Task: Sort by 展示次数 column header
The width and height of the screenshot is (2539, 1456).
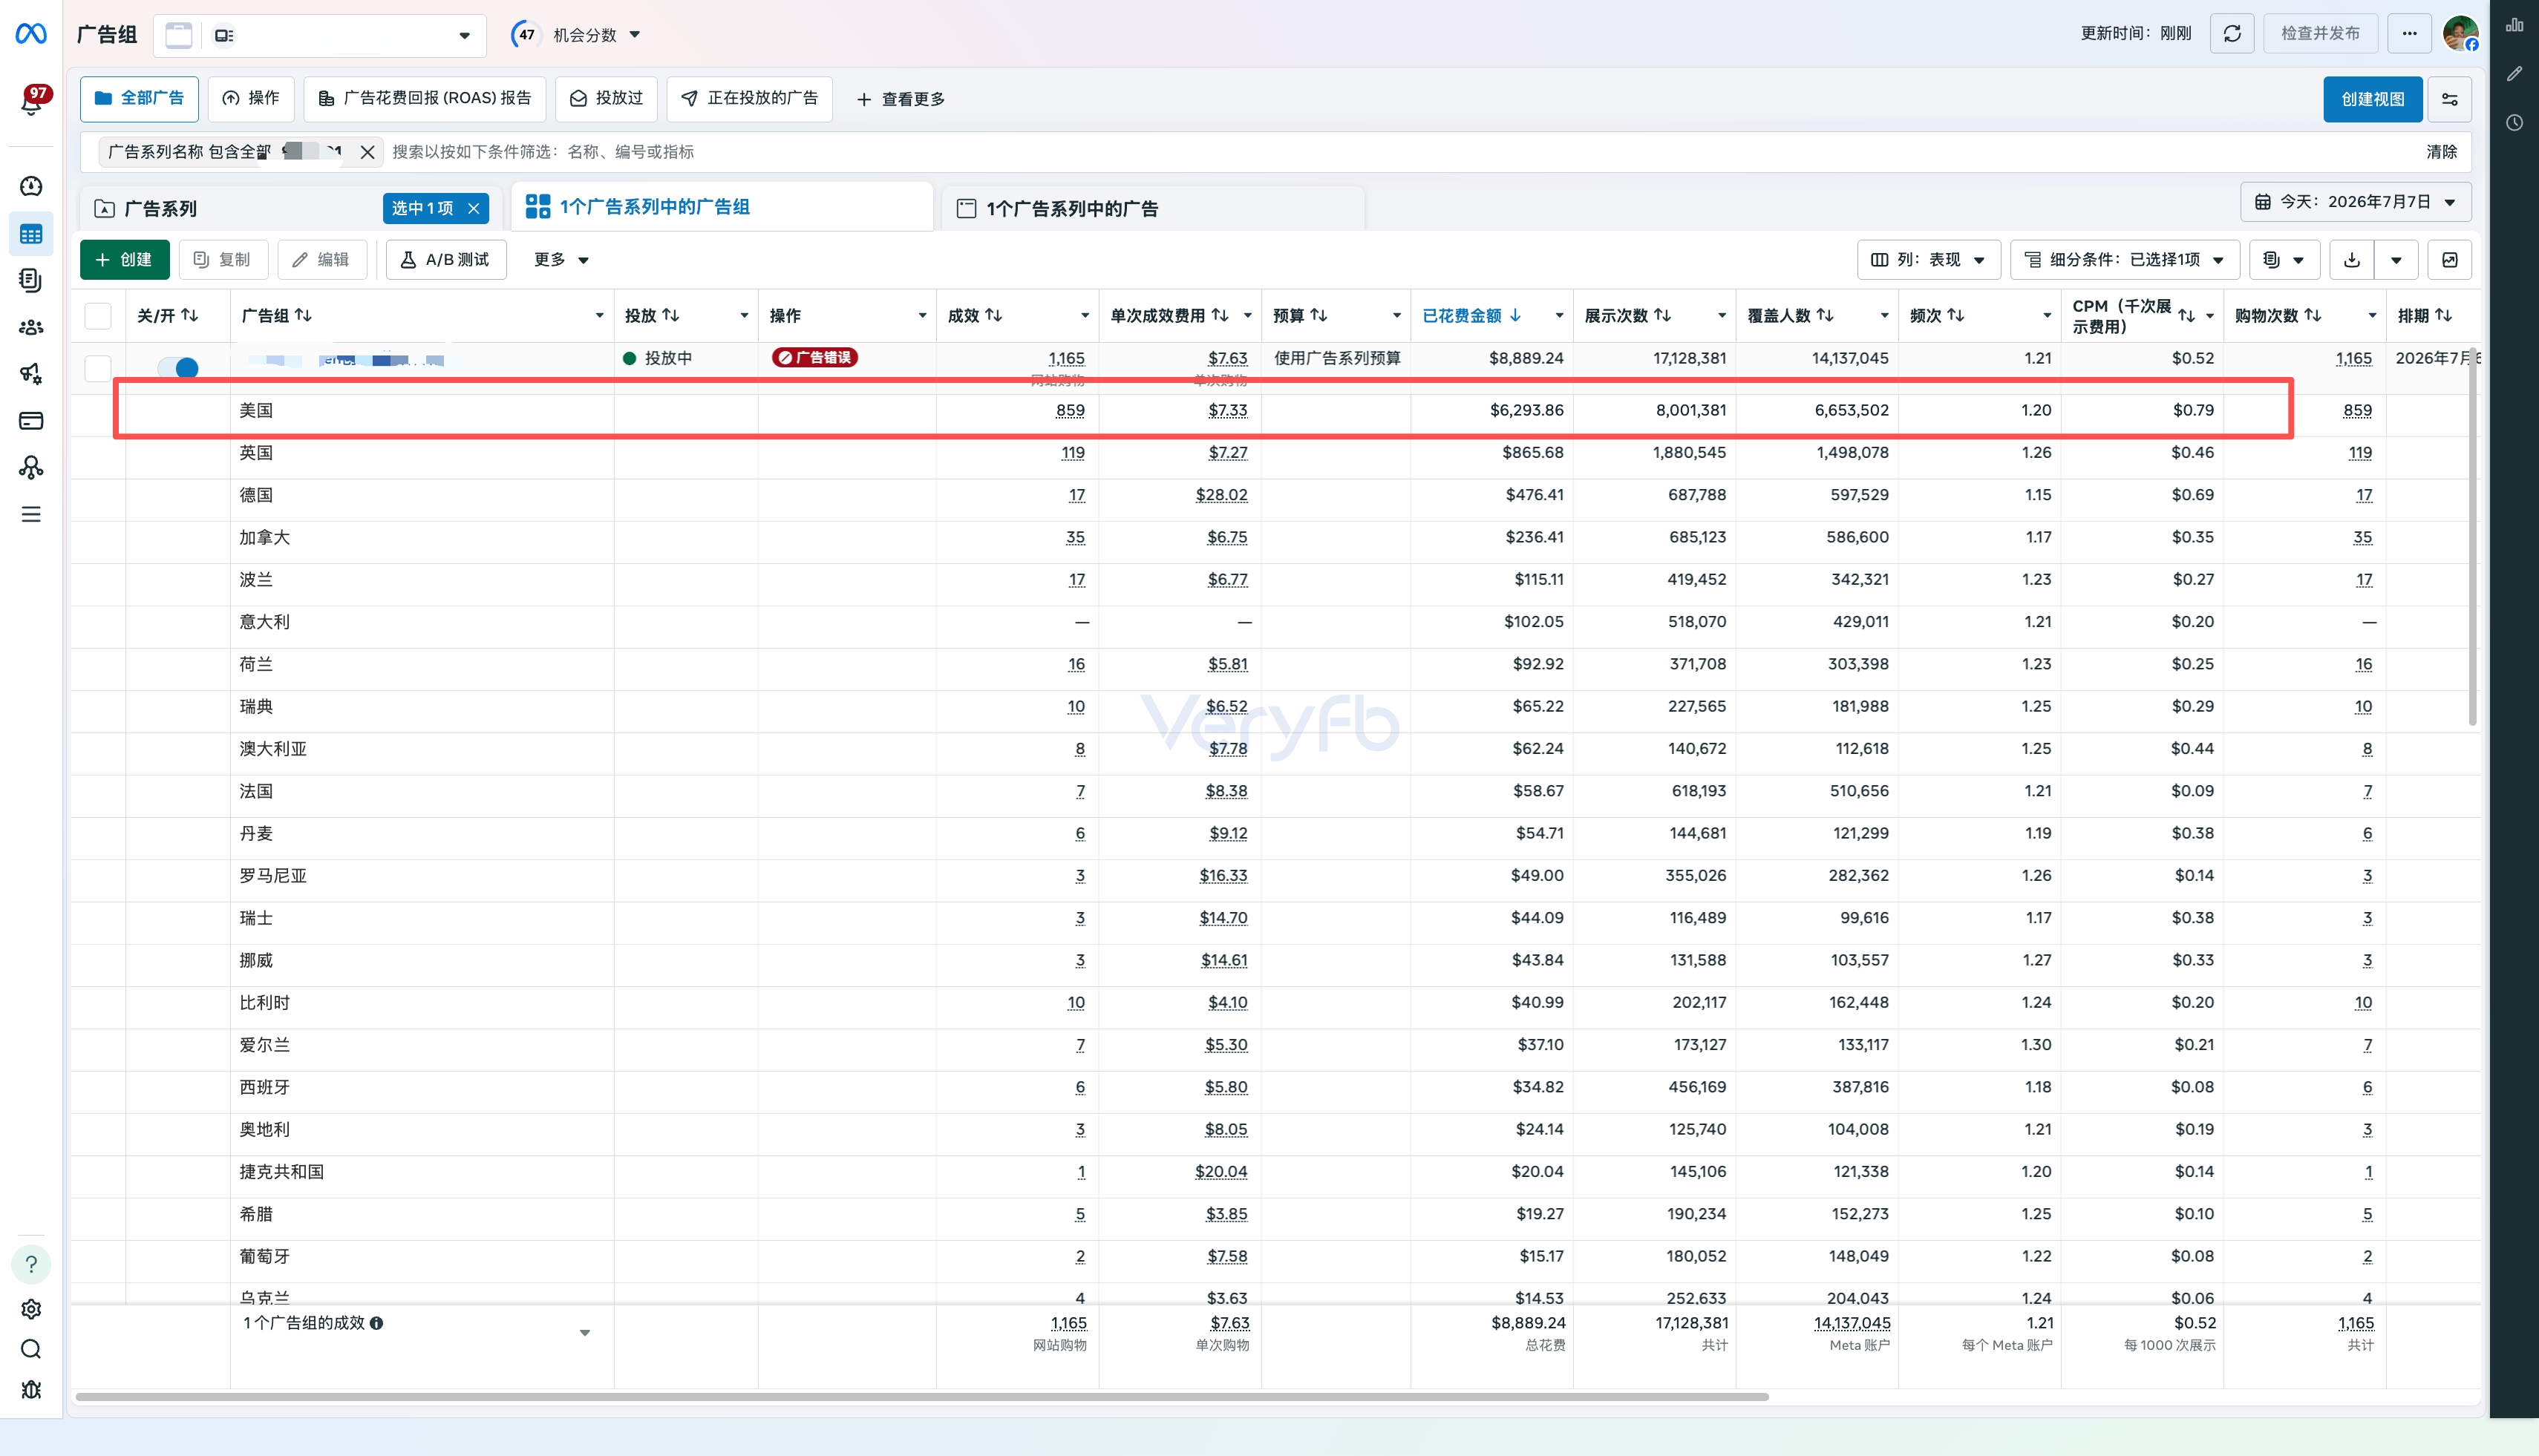Action: click(1627, 316)
